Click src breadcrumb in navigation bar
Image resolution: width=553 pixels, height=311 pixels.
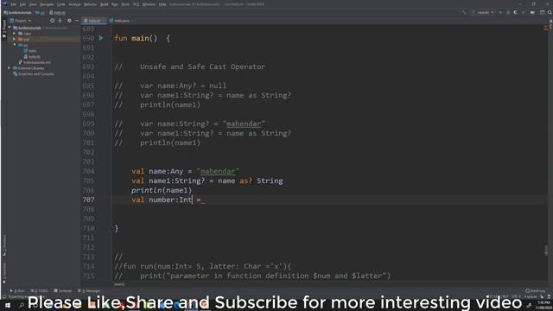coord(40,12)
